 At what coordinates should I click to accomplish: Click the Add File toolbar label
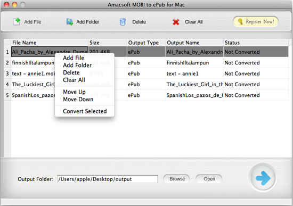coord(32,22)
